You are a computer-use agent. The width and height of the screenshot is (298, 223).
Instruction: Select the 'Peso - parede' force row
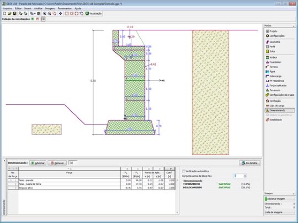pyautogui.click(x=91, y=181)
